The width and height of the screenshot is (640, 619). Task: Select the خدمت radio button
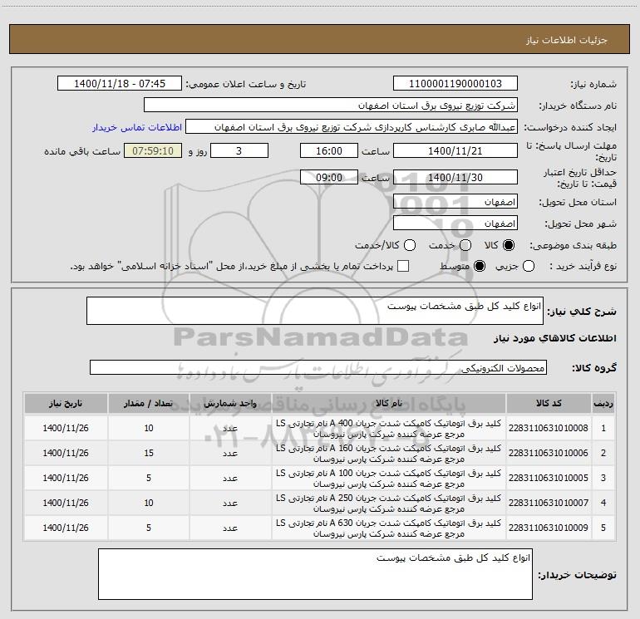point(465,245)
